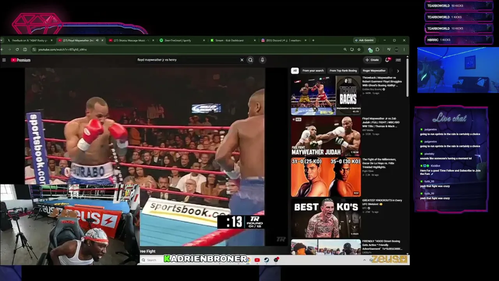This screenshot has width=499, height=281.
Task: Click the Ask Gemini button
Action: (364, 40)
